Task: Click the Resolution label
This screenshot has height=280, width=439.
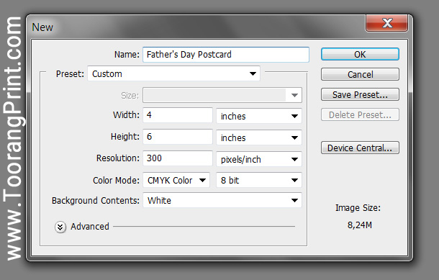Action: click(x=117, y=158)
